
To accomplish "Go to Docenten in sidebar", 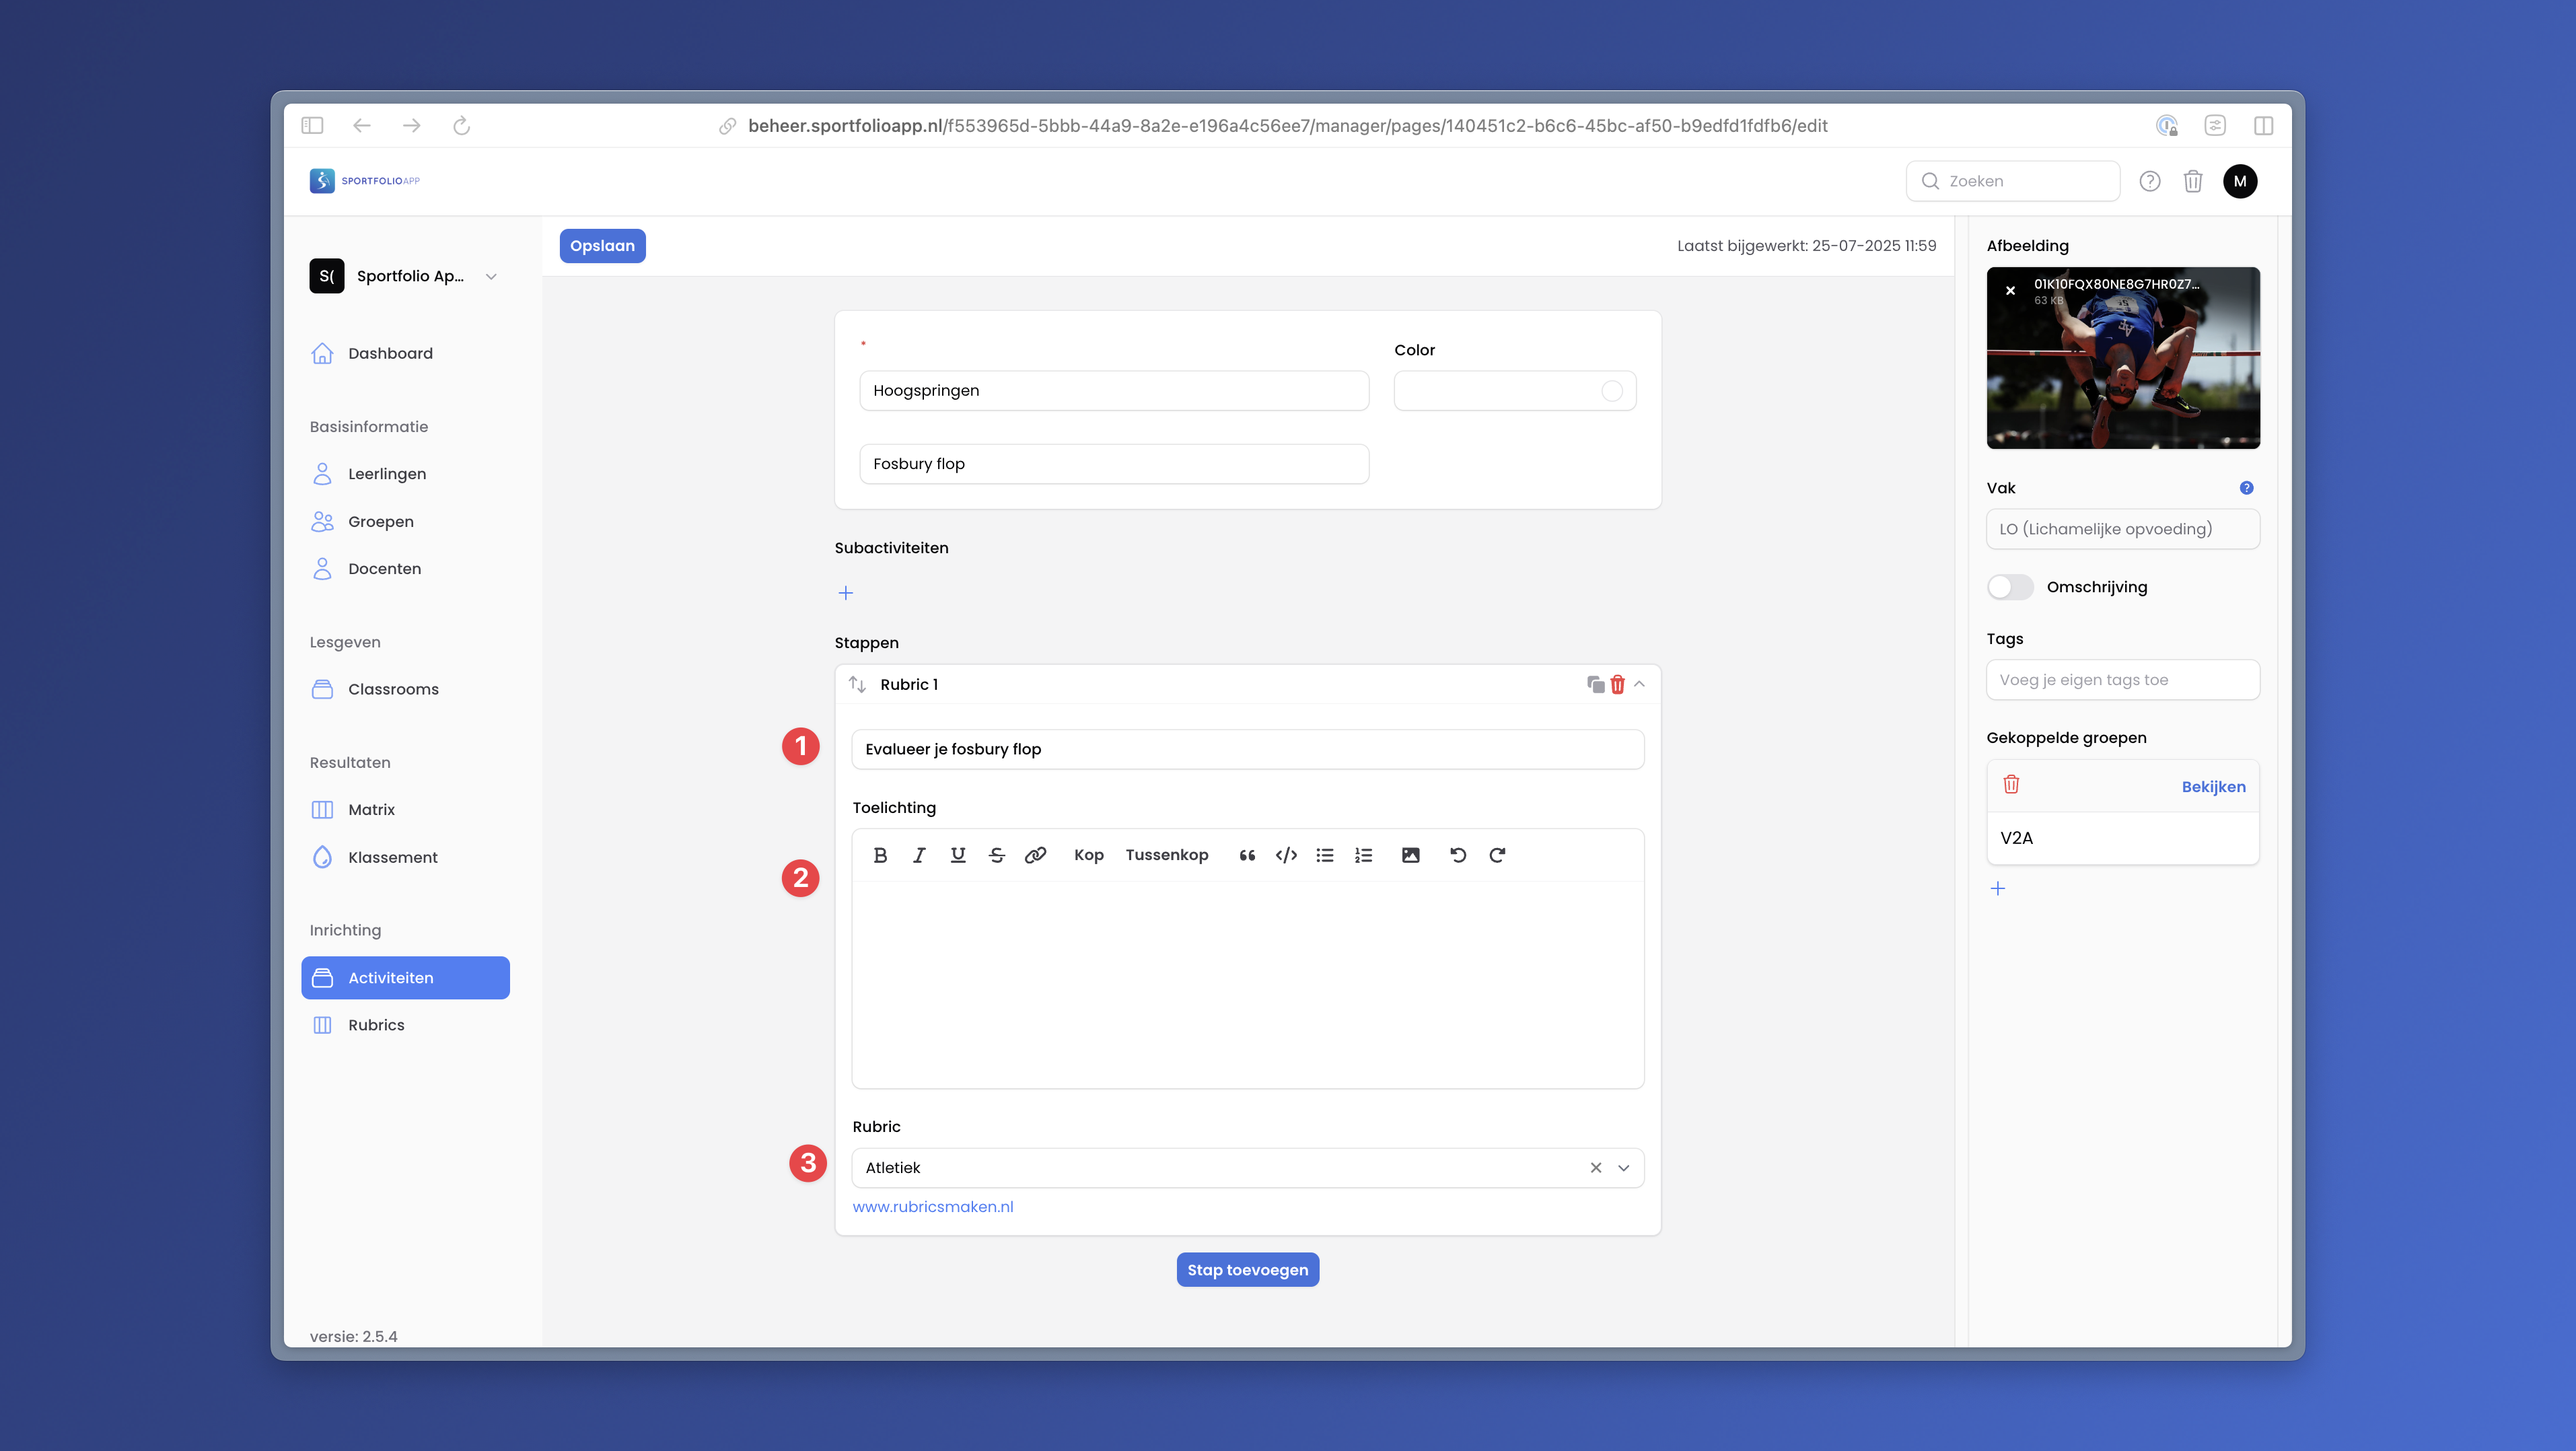I will pyautogui.click(x=384, y=568).
